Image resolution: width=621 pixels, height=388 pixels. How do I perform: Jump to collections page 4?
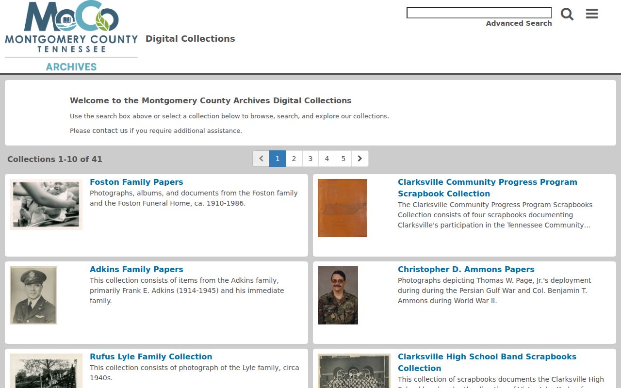pyautogui.click(x=327, y=159)
